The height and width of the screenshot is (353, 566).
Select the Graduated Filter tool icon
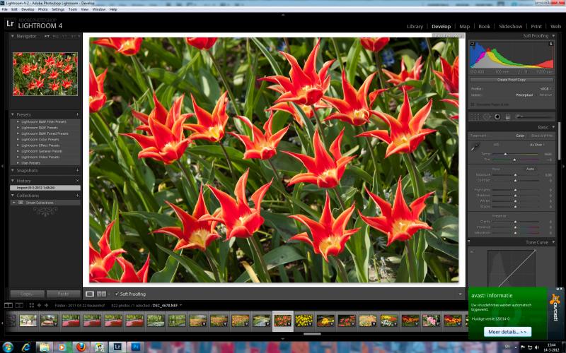507,116
